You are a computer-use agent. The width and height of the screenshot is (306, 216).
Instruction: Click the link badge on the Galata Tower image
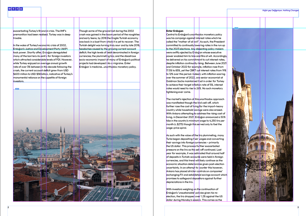pos(236,28)
